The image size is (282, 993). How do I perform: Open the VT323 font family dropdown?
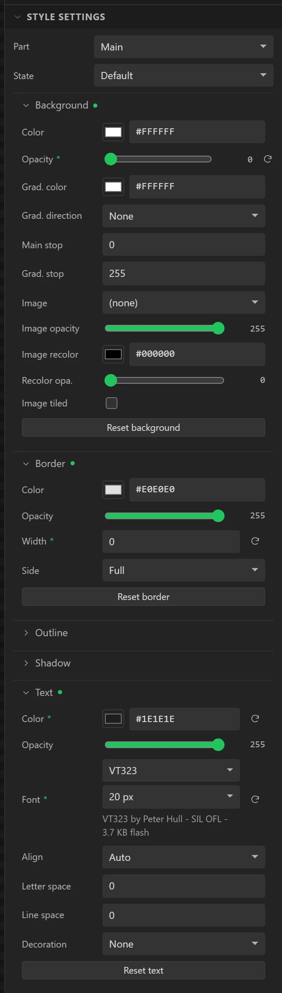point(171,770)
